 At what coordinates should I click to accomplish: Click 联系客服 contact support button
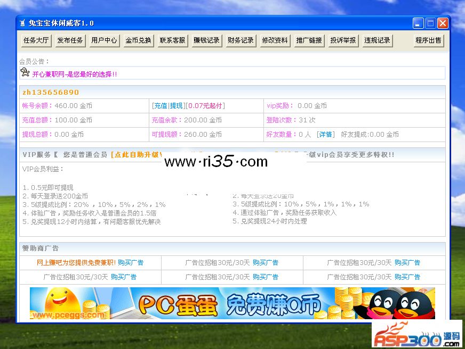[x=172, y=40]
